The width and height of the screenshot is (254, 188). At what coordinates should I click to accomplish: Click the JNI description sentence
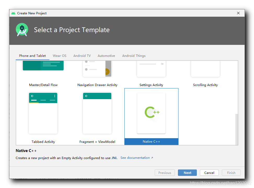(x=66, y=158)
